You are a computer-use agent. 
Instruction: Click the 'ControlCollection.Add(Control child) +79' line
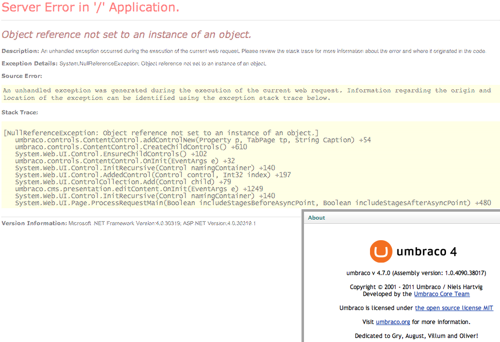(x=123, y=182)
